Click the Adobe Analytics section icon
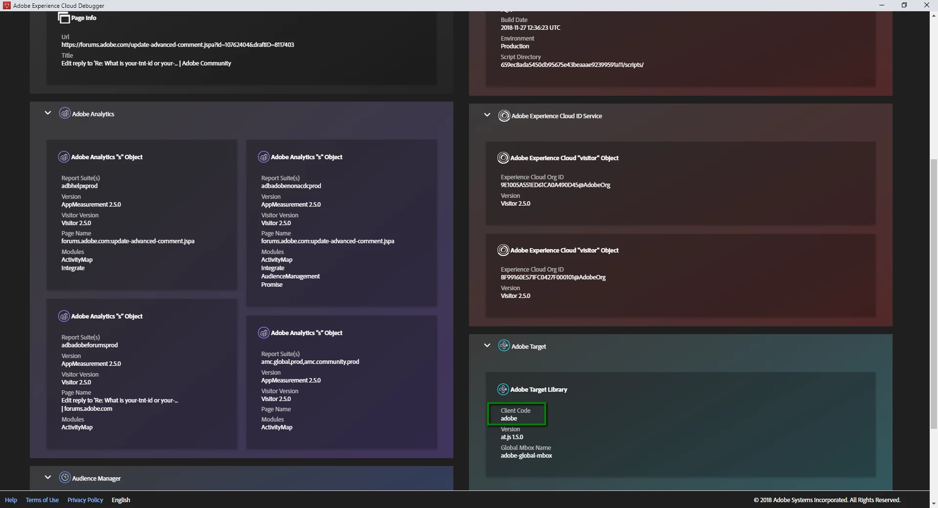This screenshot has height=508, width=938. (65, 113)
